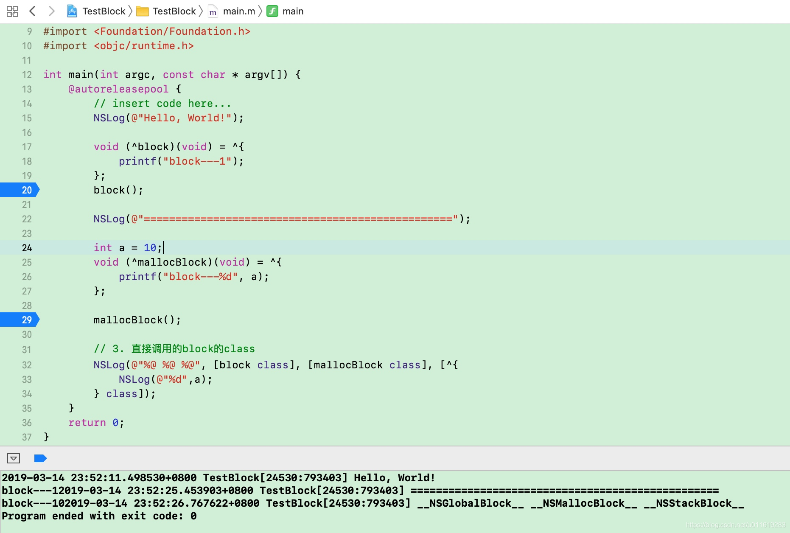790x533 pixels.
Task: Click NSLog Hello, World! statement
Action: click(x=169, y=118)
